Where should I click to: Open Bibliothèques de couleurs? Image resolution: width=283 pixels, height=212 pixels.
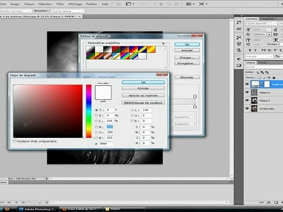(x=143, y=103)
